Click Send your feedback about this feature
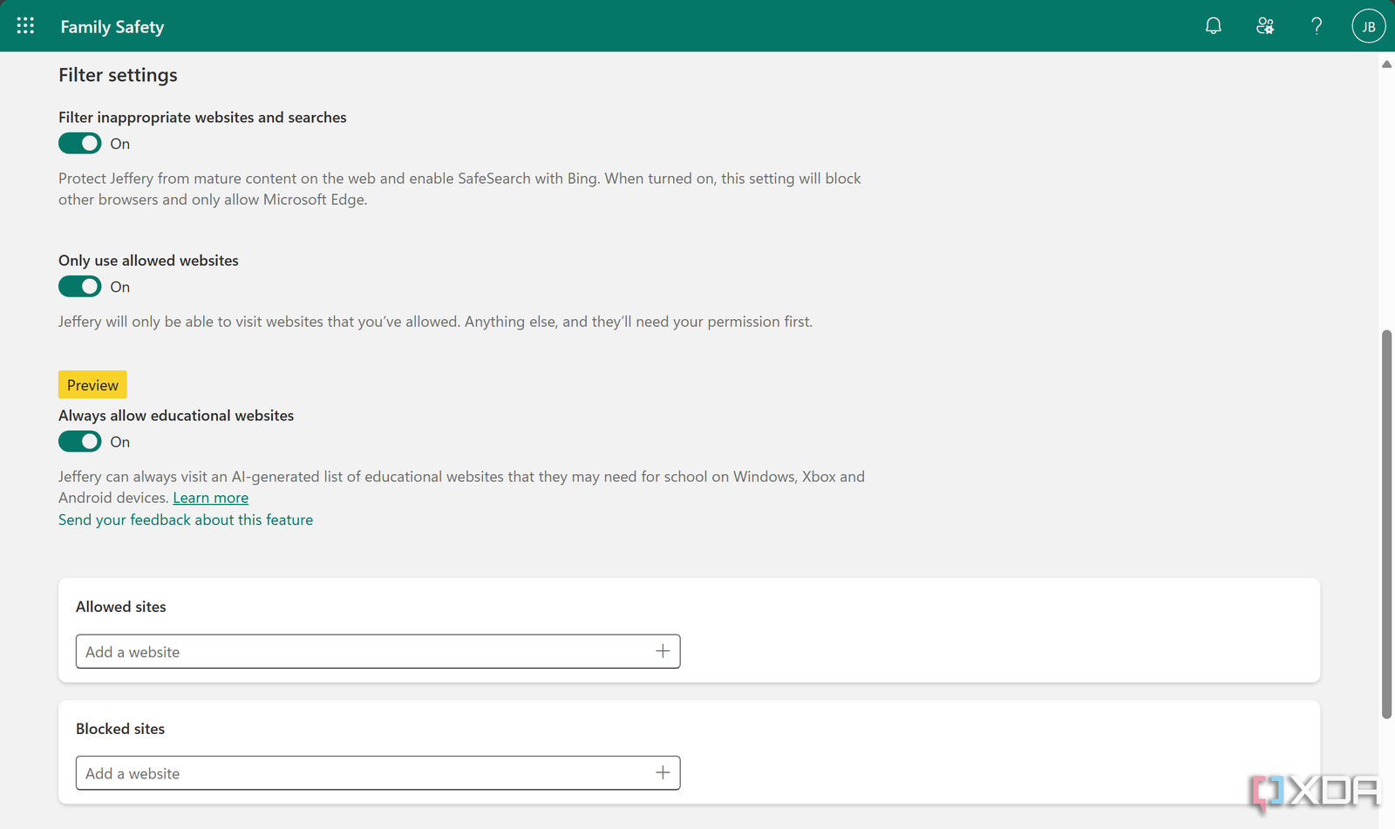 point(185,520)
